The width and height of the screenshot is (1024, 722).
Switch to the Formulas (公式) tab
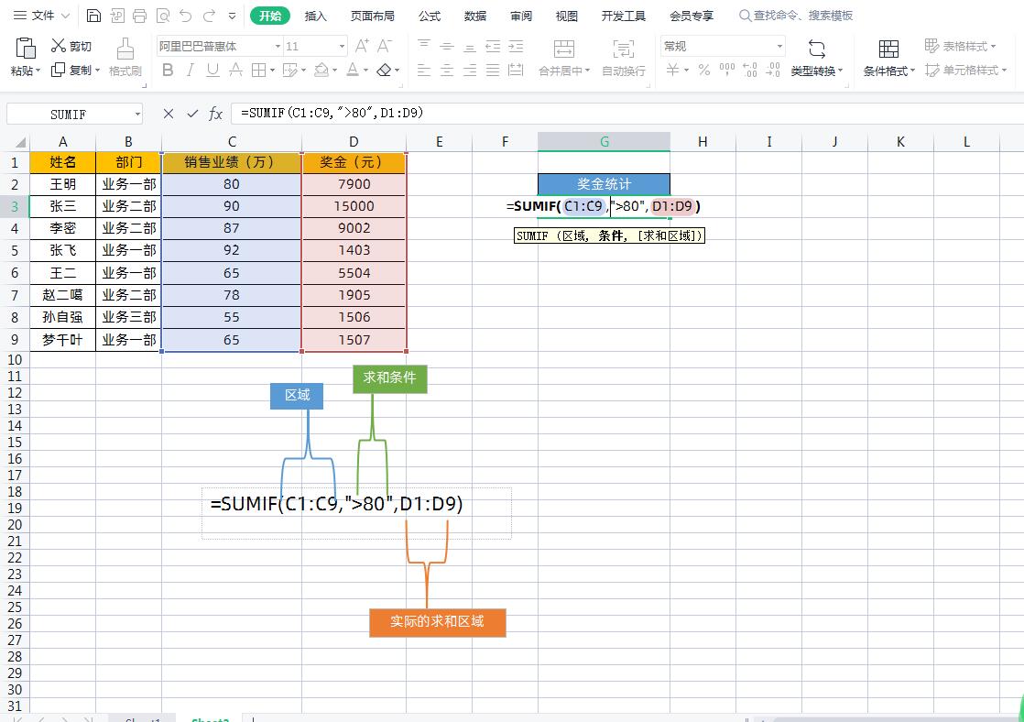[x=430, y=16]
